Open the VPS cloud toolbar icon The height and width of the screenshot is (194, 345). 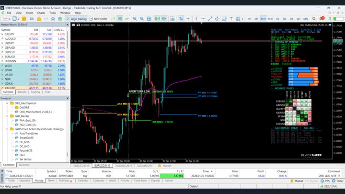[x=53, y=19]
